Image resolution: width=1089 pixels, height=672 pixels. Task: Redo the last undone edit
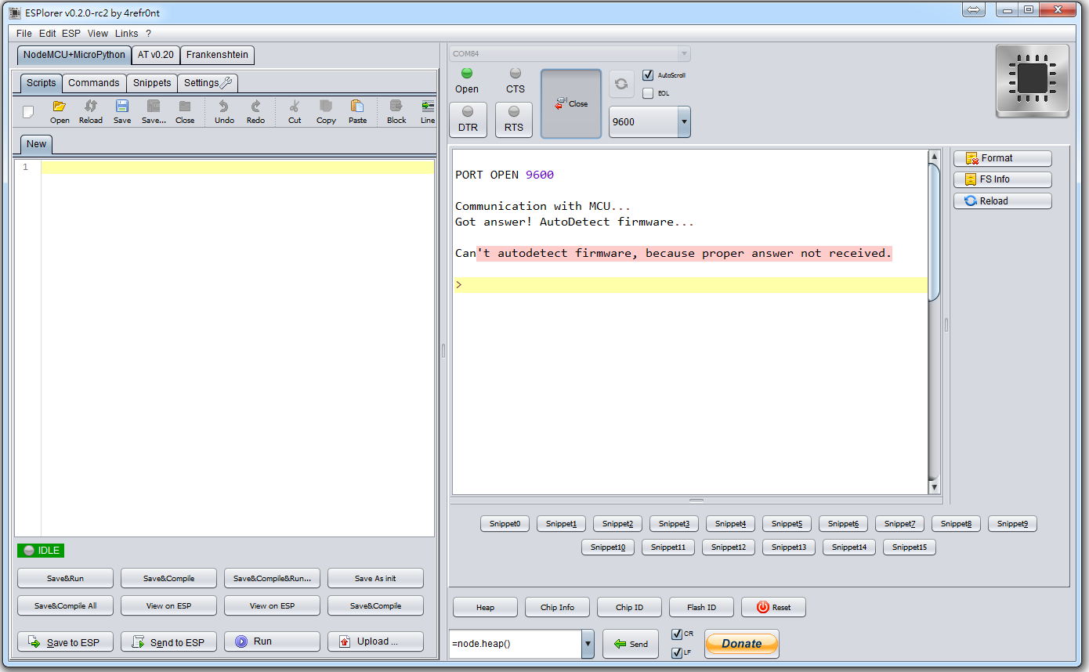pyautogui.click(x=255, y=111)
